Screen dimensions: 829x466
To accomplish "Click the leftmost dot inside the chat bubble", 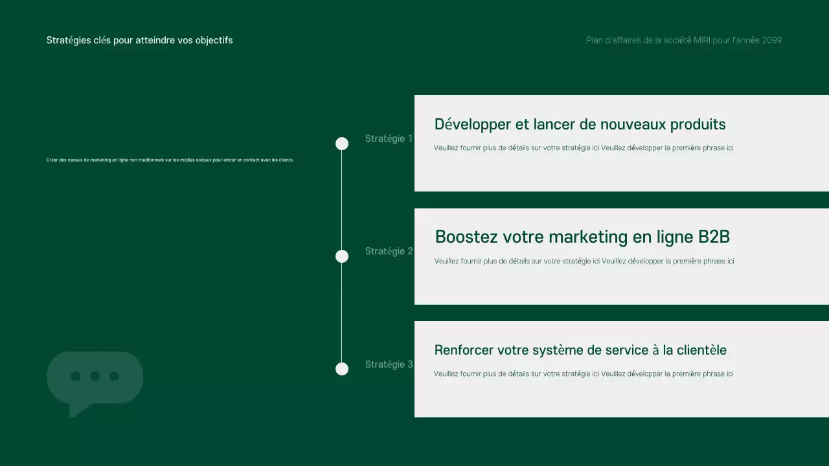I will click(x=76, y=376).
